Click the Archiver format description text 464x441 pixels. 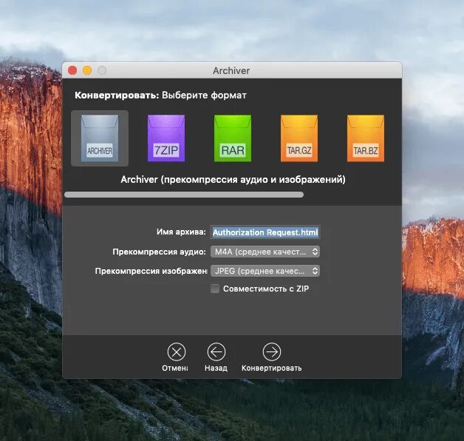pos(233,180)
